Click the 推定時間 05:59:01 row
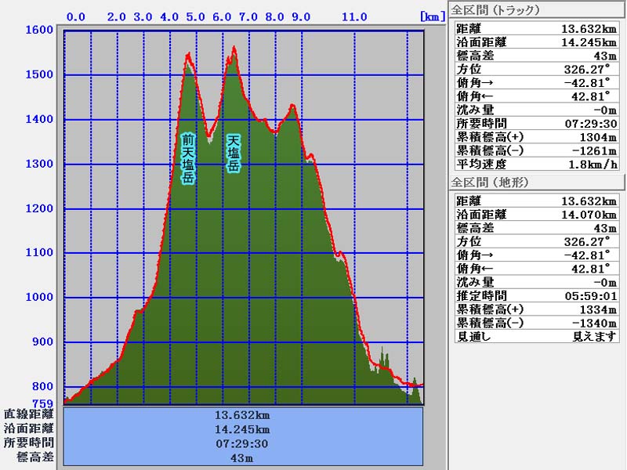The width and height of the screenshot is (627, 470). pyautogui.click(x=537, y=295)
